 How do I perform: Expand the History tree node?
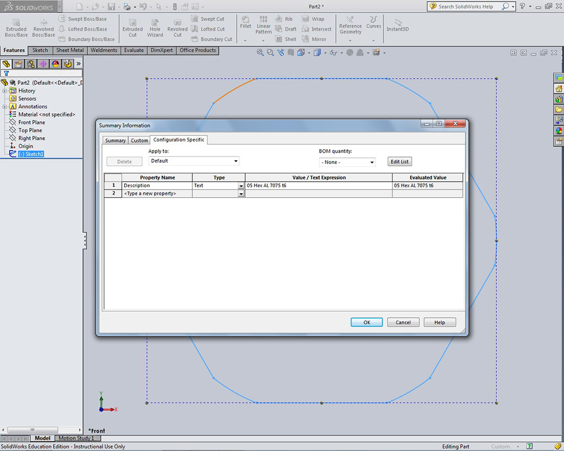5,91
